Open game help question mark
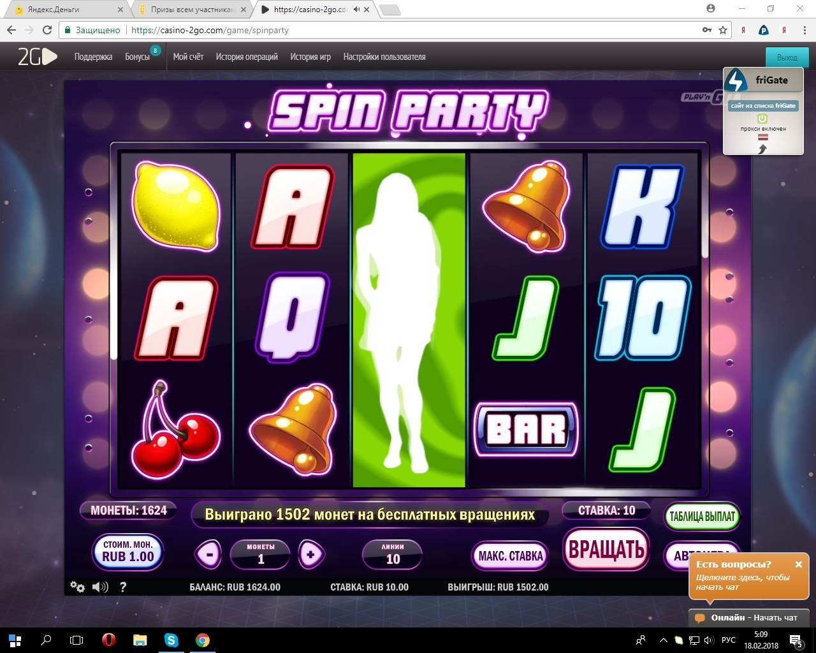The width and height of the screenshot is (816, 653). (123, 587)
